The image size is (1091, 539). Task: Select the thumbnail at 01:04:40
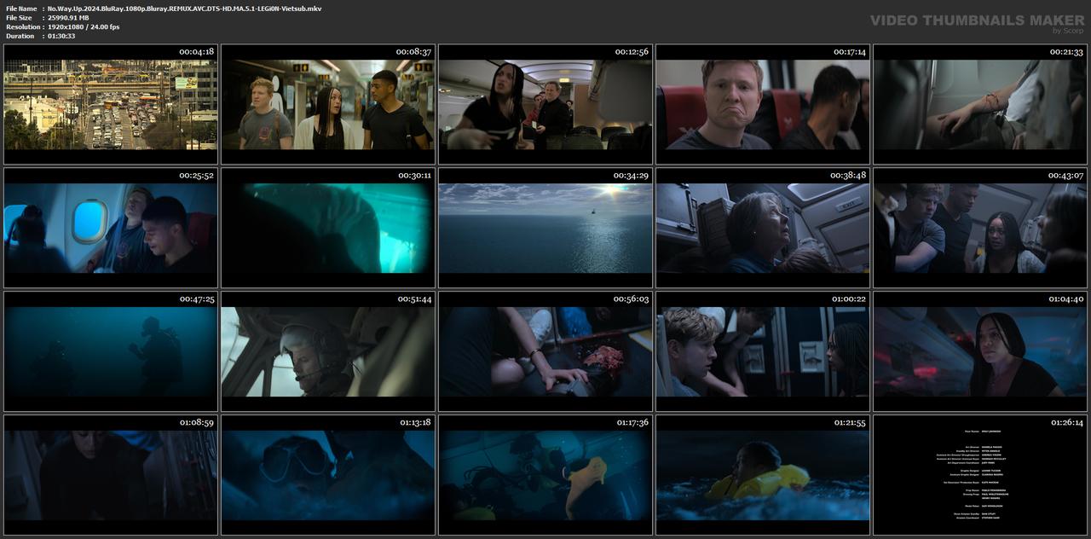(x=980, y=351)
